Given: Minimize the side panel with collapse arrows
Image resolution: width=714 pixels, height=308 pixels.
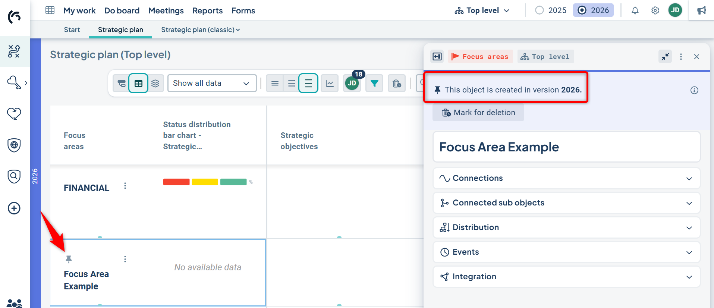Looking at the screenshot, I should [x=665, y=57].
